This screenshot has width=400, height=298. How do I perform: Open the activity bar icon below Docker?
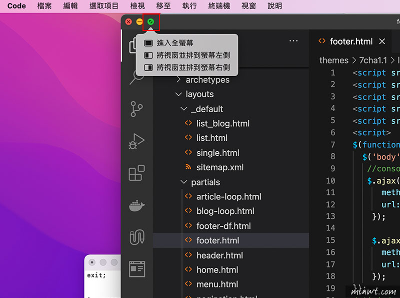coord(137,237)
